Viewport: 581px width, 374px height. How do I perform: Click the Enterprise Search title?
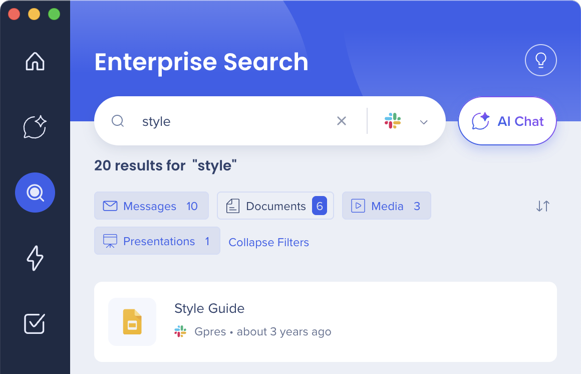point(201,62)
